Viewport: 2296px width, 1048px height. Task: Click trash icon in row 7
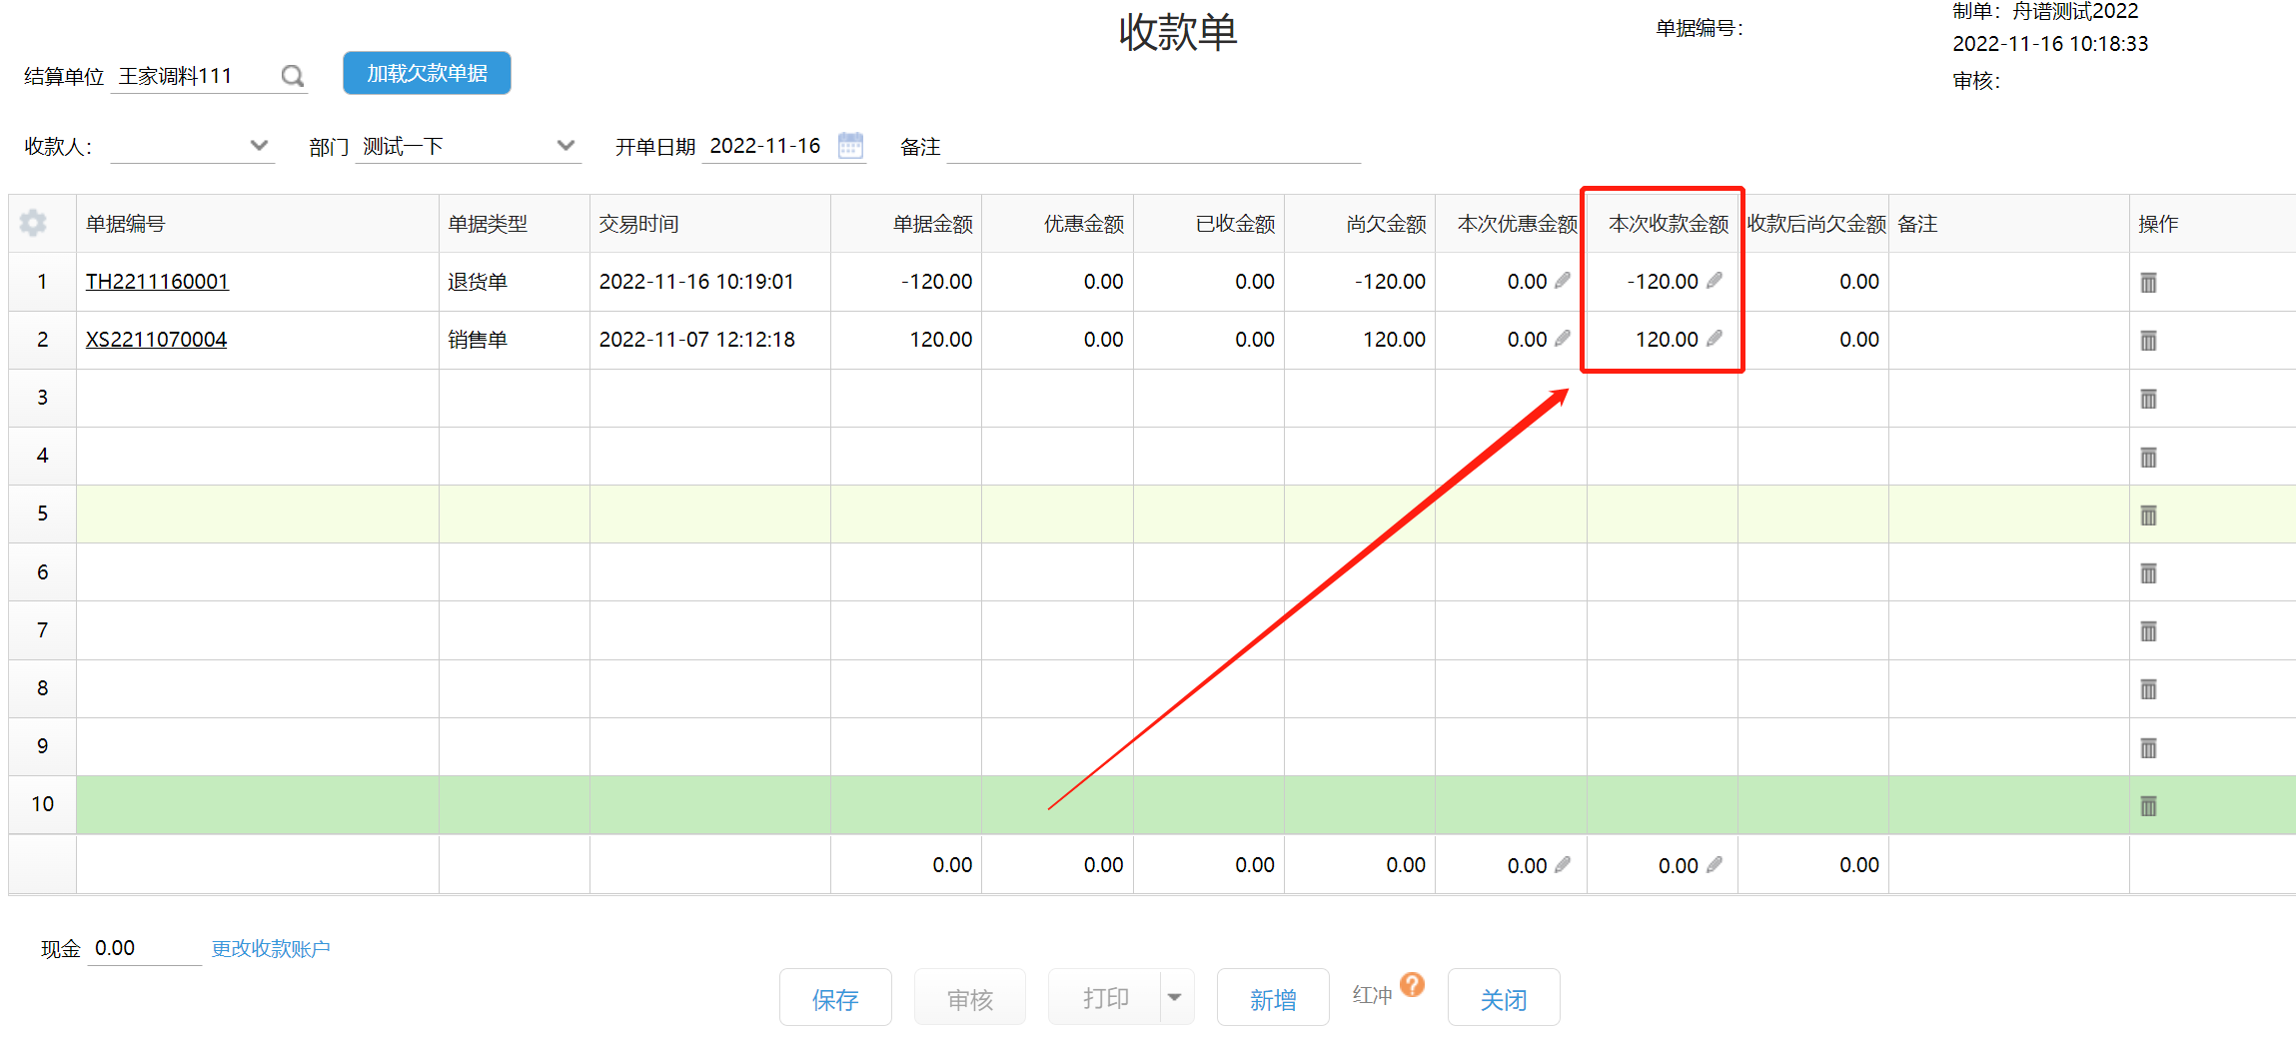click(x=2148, y=630)
